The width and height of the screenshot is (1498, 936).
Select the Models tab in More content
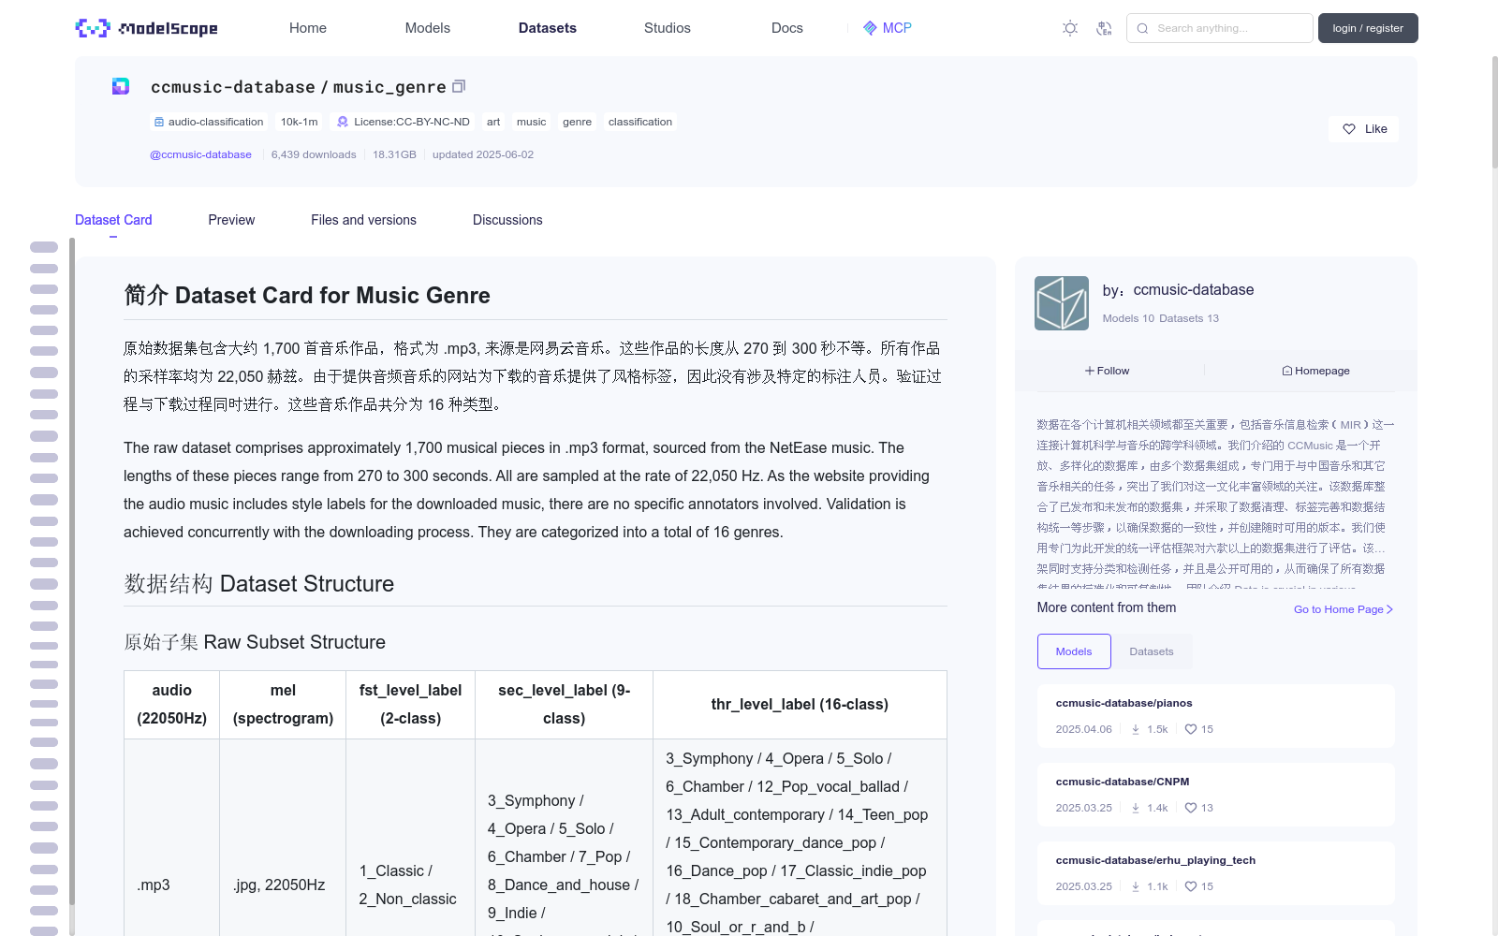point(1074,651)
